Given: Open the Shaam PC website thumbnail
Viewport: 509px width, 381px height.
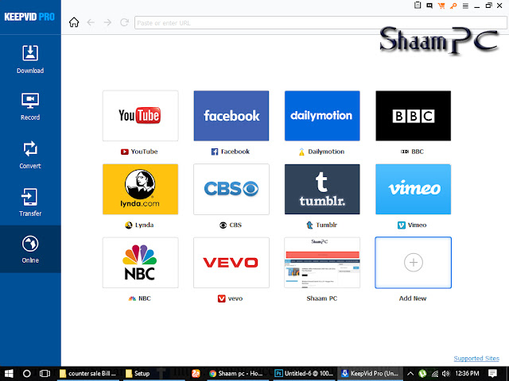Looking at the screenshot, I should click(x=322, y=263).
